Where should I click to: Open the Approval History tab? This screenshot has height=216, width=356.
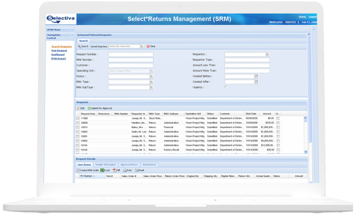coord(130,164)
